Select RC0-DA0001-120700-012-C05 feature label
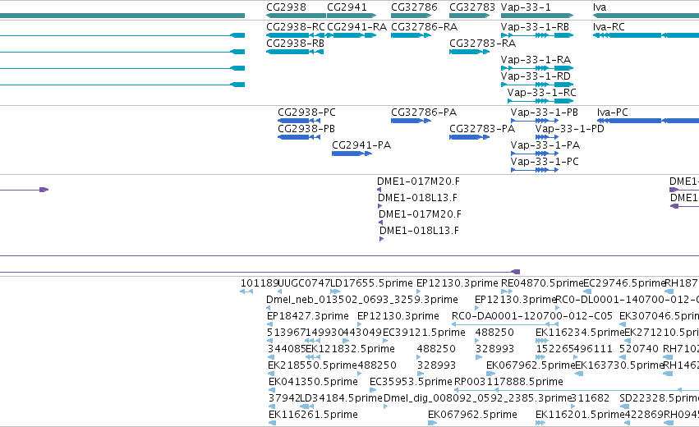Viewport: 699px width, 427px height. click(x=532, y=316)
